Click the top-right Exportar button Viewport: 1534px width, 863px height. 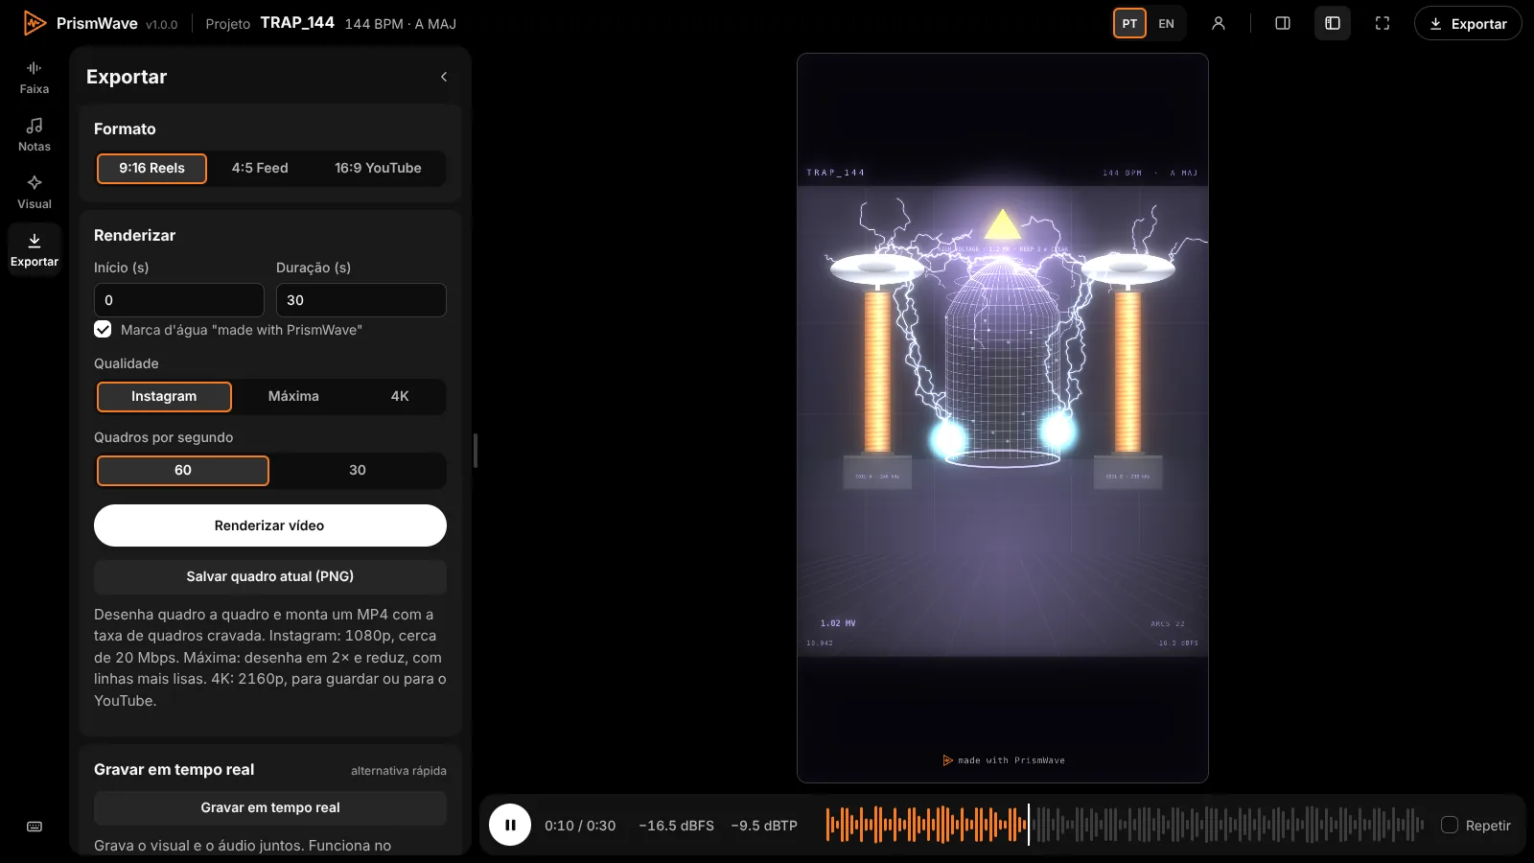[x=1468, y=23]
